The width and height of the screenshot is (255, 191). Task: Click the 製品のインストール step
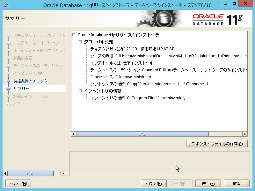coord(30,96)
